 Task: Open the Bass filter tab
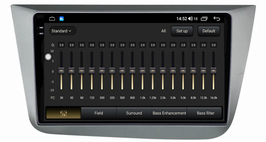tap(205, 113)
